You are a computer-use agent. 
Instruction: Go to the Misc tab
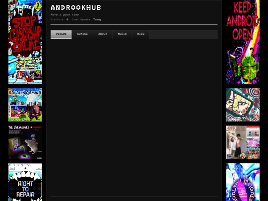click(x=141, y=34)
